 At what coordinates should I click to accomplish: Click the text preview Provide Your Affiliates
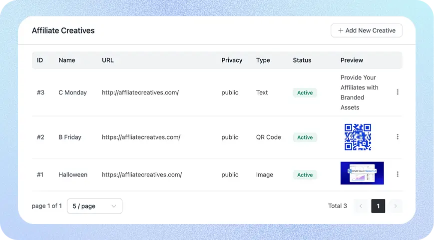[359, 92]
